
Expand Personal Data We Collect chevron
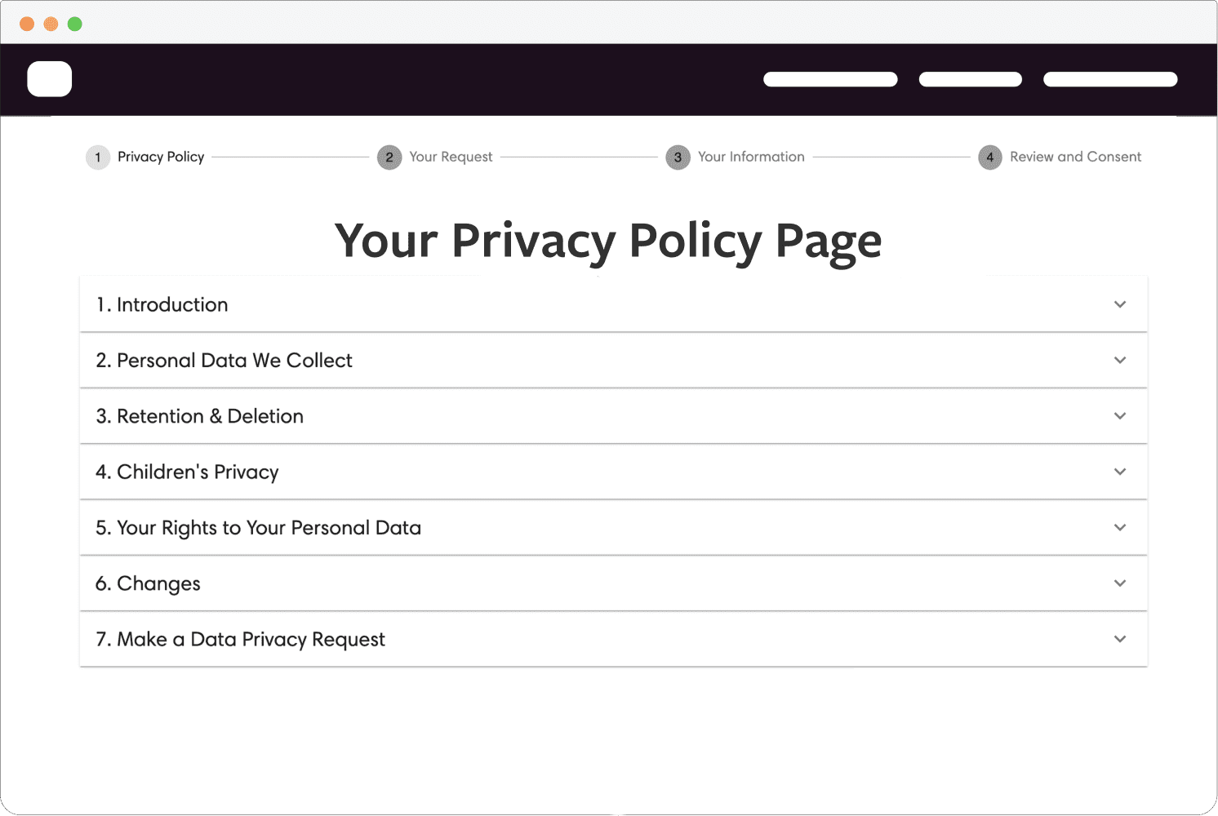(1120, 360)
